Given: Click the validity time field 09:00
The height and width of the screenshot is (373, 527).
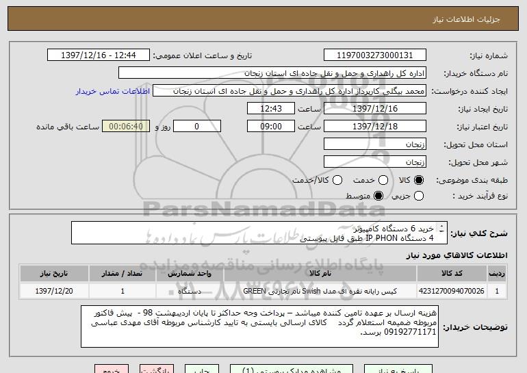Looking at the screenshot, I should click(x=271, y=127).
